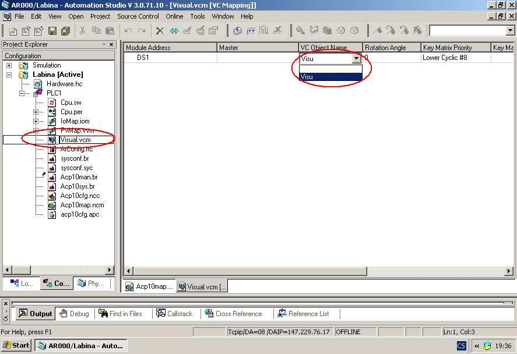The height and width of the screenshot is (354, 517).
Task: Expand the Simulation configuration node
Action: tap(9, 65)
